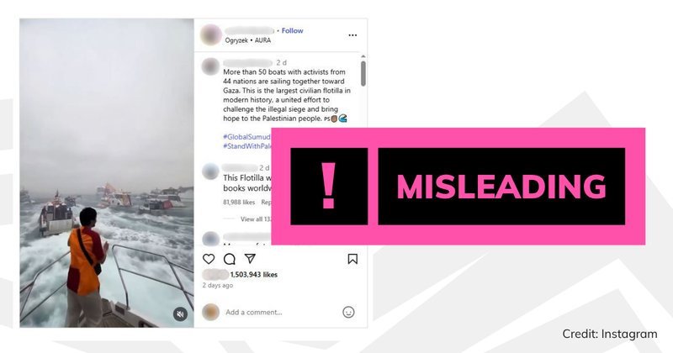The height and width of the screenshot is (353, 673).
Task: Open the Ogryzek • AURA audio link
Action: [248, 40]
